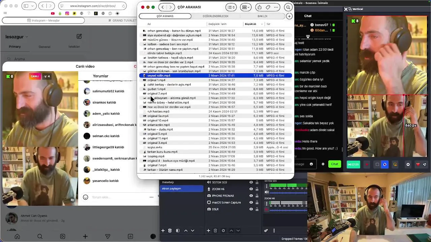Expand Safari sidebar dropdown chevron

point(33,6)
